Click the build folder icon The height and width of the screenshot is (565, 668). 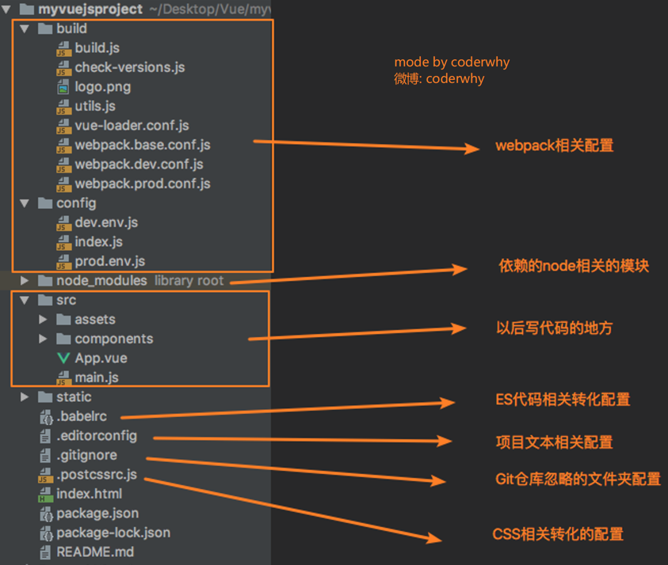pyautogui.click(x=45, y=28)
